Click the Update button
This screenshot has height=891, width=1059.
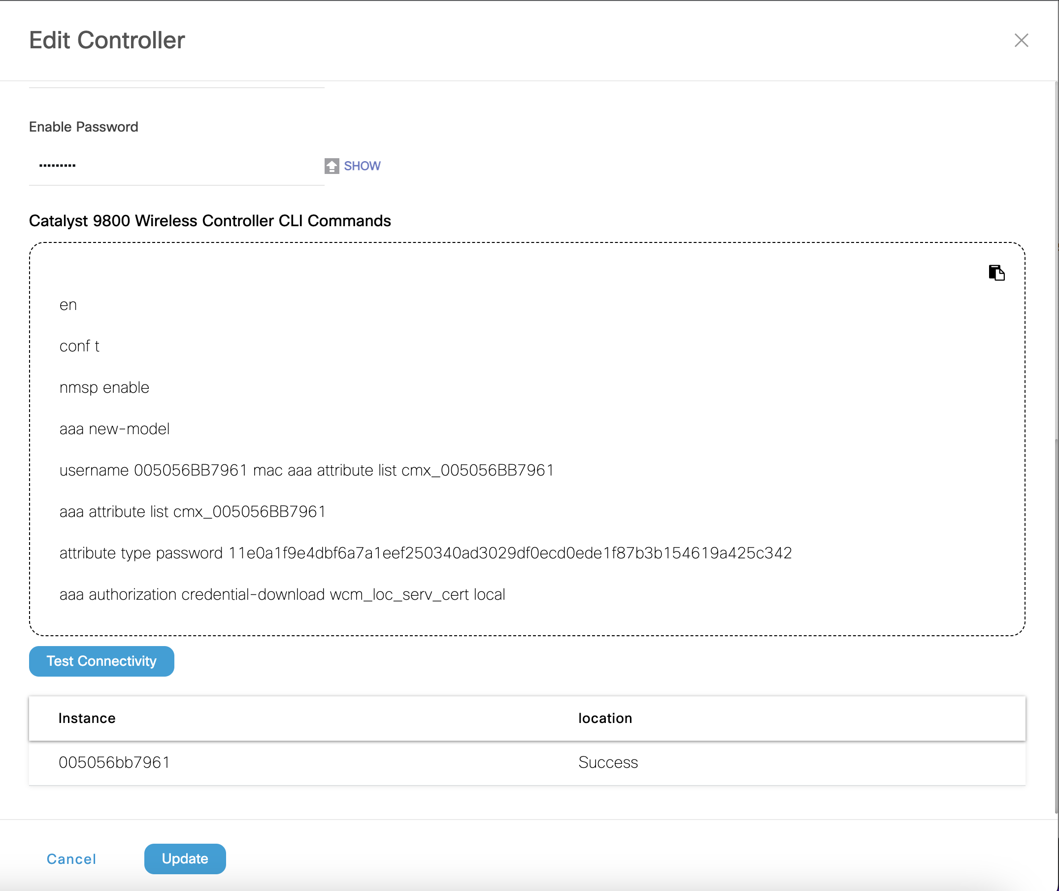(x=185, y=858)
